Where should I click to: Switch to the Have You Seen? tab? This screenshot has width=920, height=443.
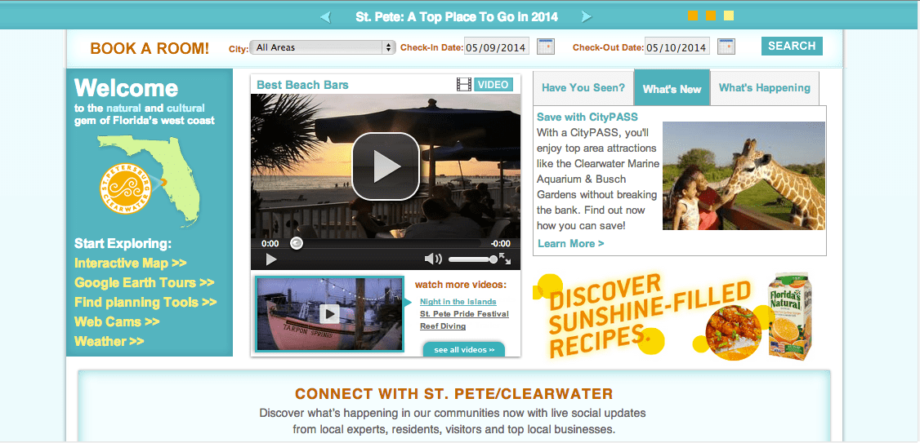coord(583,88)
